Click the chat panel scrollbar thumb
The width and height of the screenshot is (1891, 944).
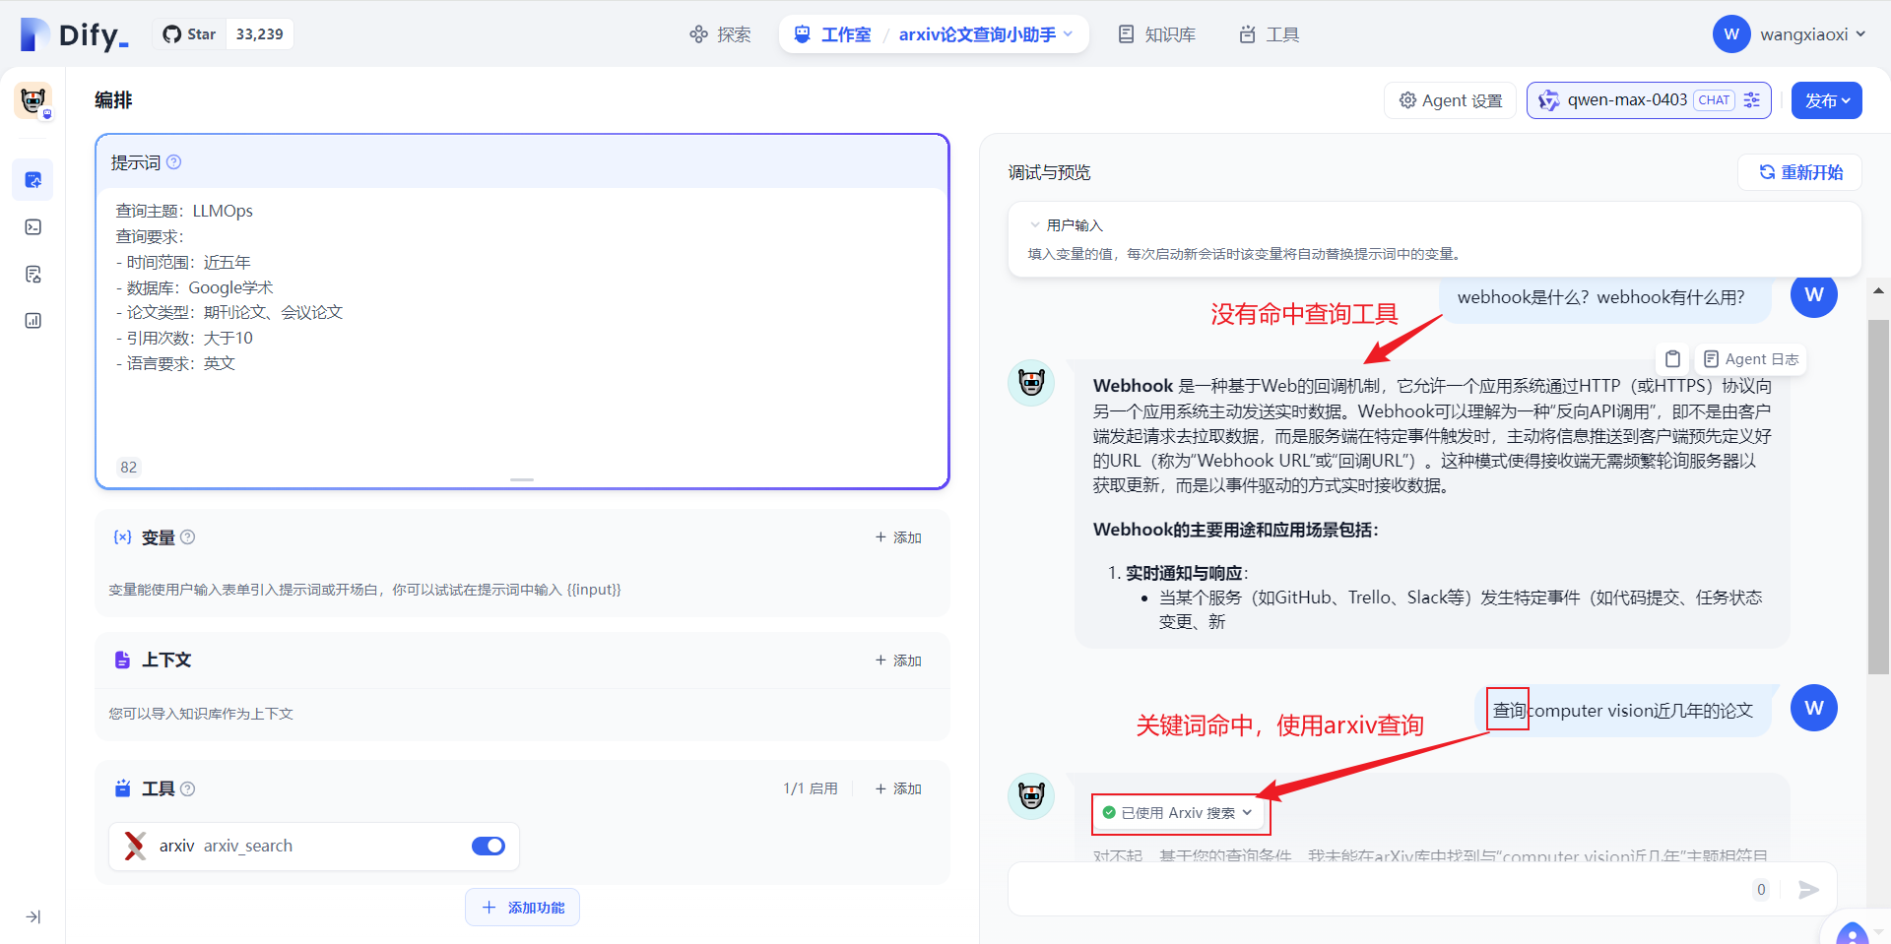tap(1878, 497)
